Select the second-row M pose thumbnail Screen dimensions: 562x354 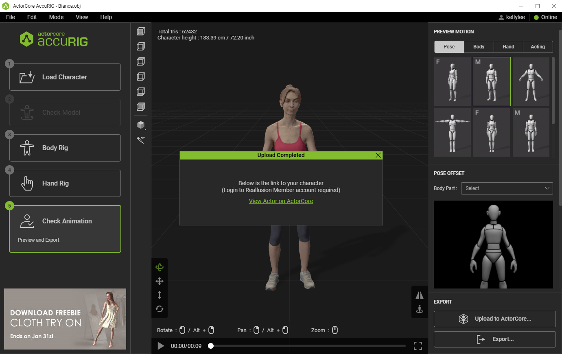tap(531, 132)
